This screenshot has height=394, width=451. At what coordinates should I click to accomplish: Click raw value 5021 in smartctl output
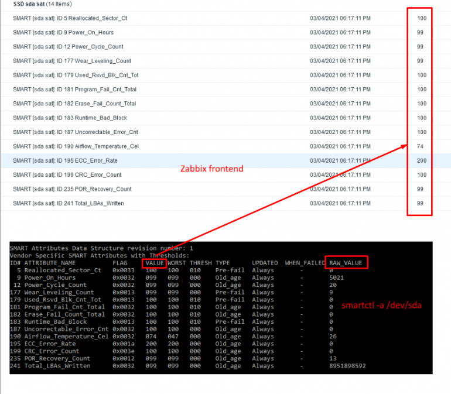tap(337, 278)
